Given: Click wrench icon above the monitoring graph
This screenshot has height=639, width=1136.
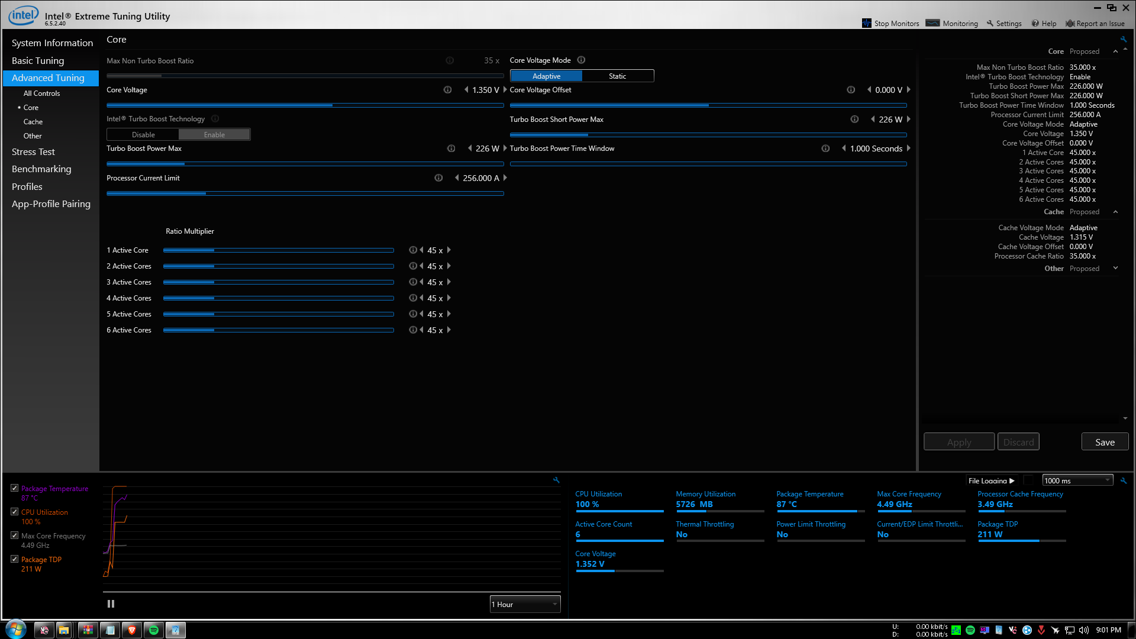Looking at the screenshot, I should pos(556,480).
